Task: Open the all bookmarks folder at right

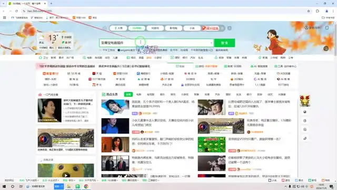Action: 328,17
